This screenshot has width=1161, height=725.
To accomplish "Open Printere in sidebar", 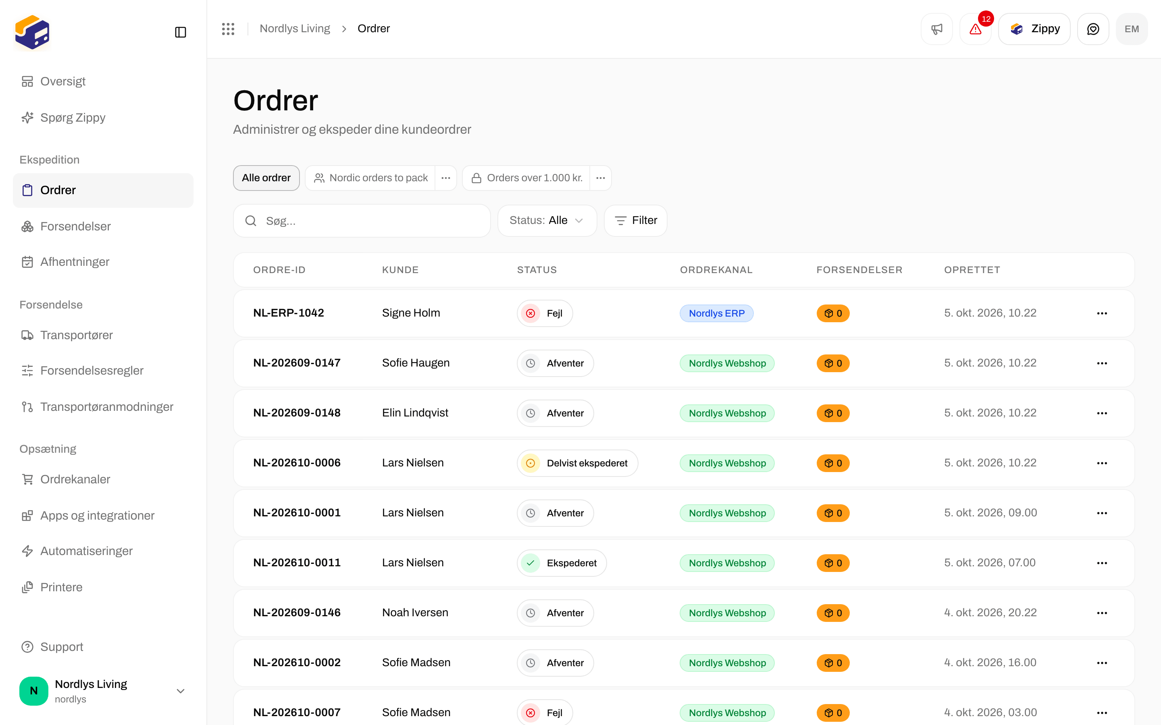I will 103,587.
